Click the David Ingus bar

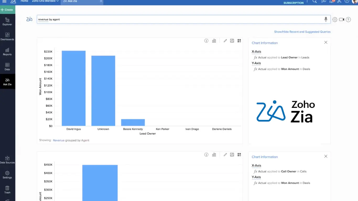coord(74,88)
